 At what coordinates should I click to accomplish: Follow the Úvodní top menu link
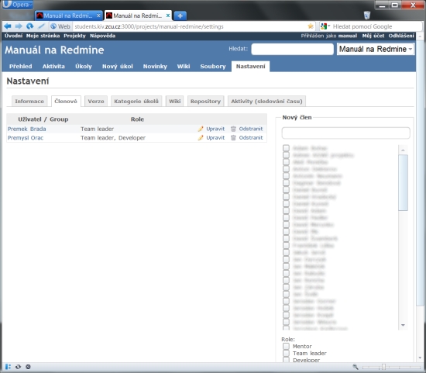pyautogui.click(x=13, y=36)
